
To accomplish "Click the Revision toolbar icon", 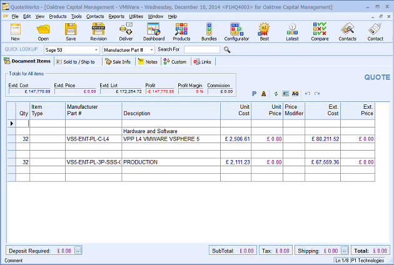I will coord(98,31).
